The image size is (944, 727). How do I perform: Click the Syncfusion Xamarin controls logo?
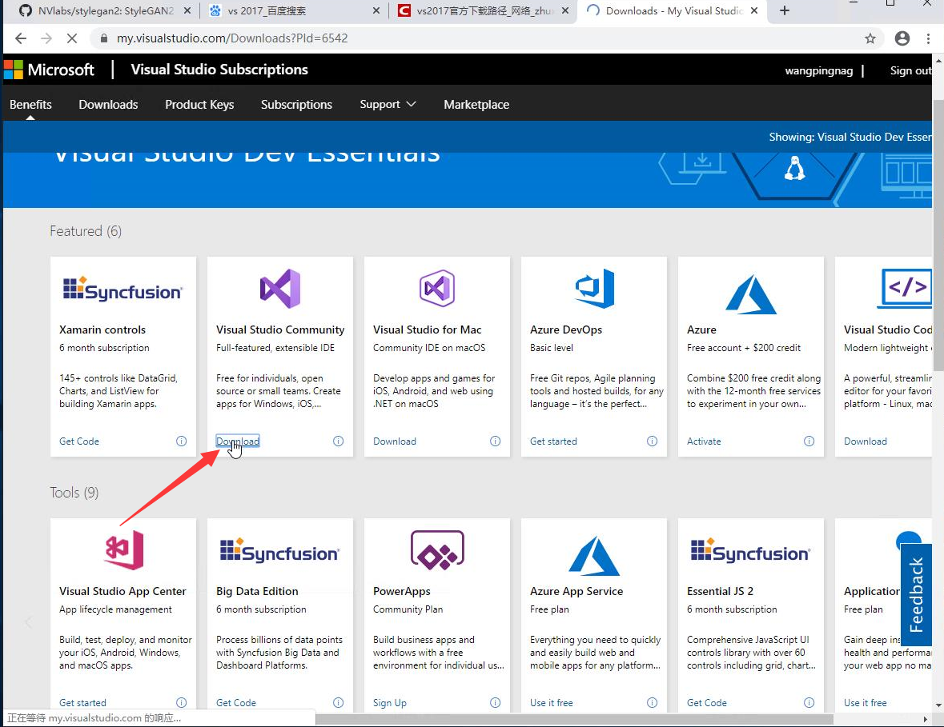123,289
